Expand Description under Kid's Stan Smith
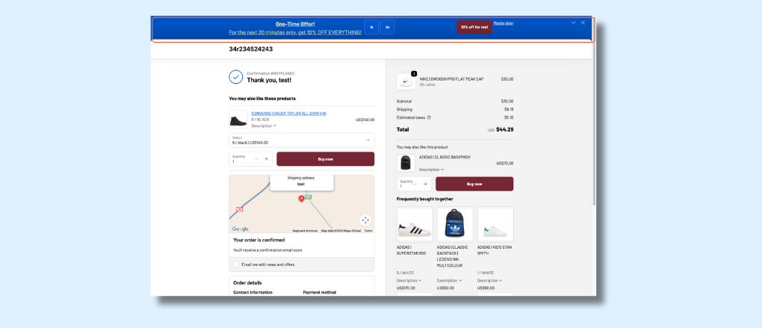The image size is (762, 328). tap(489, 280)
